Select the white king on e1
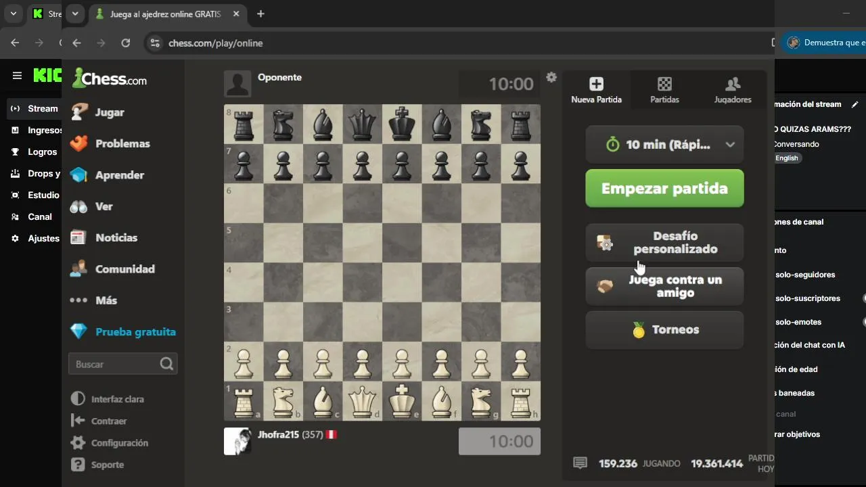The width and height of the screenshot is (866, 487). (402, 401)
